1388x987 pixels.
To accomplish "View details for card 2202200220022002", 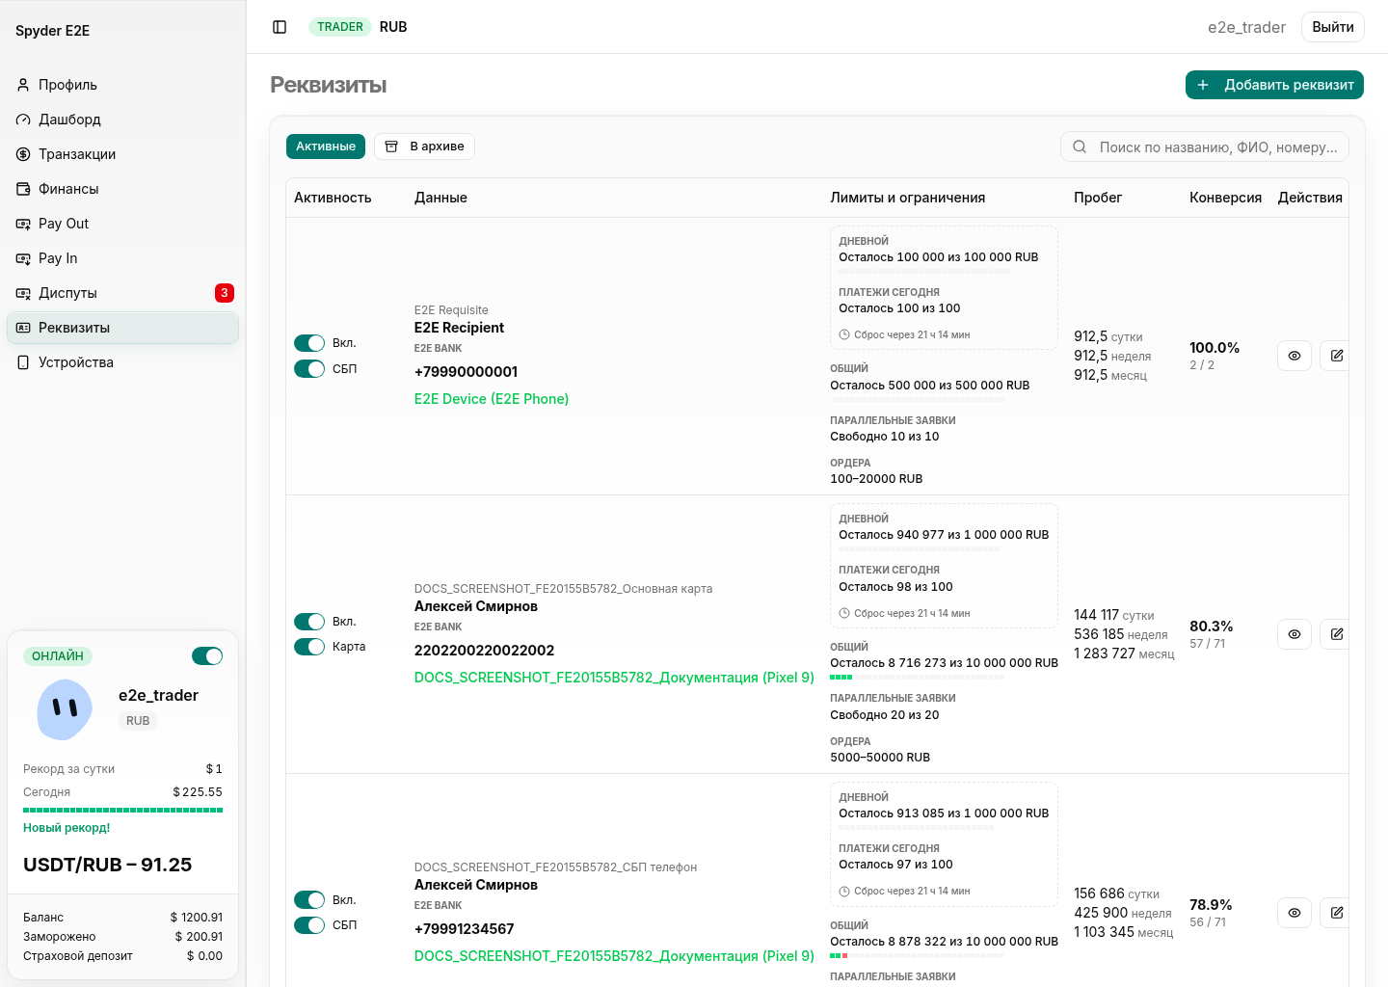I will (x=1295, y=634).
